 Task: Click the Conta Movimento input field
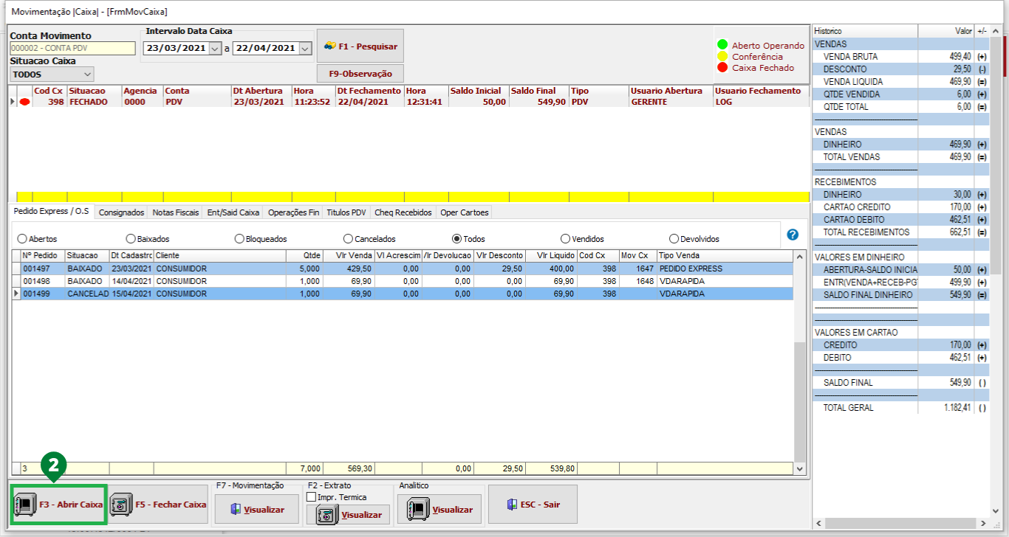coord(72,48)
